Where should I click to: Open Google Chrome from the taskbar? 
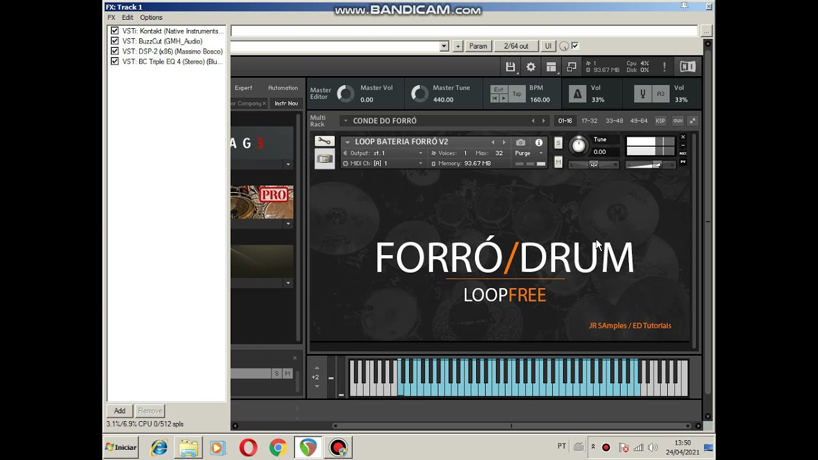(x=278, y=448)
